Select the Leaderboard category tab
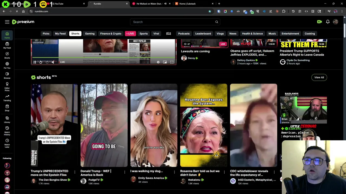 tap(203, 34)
